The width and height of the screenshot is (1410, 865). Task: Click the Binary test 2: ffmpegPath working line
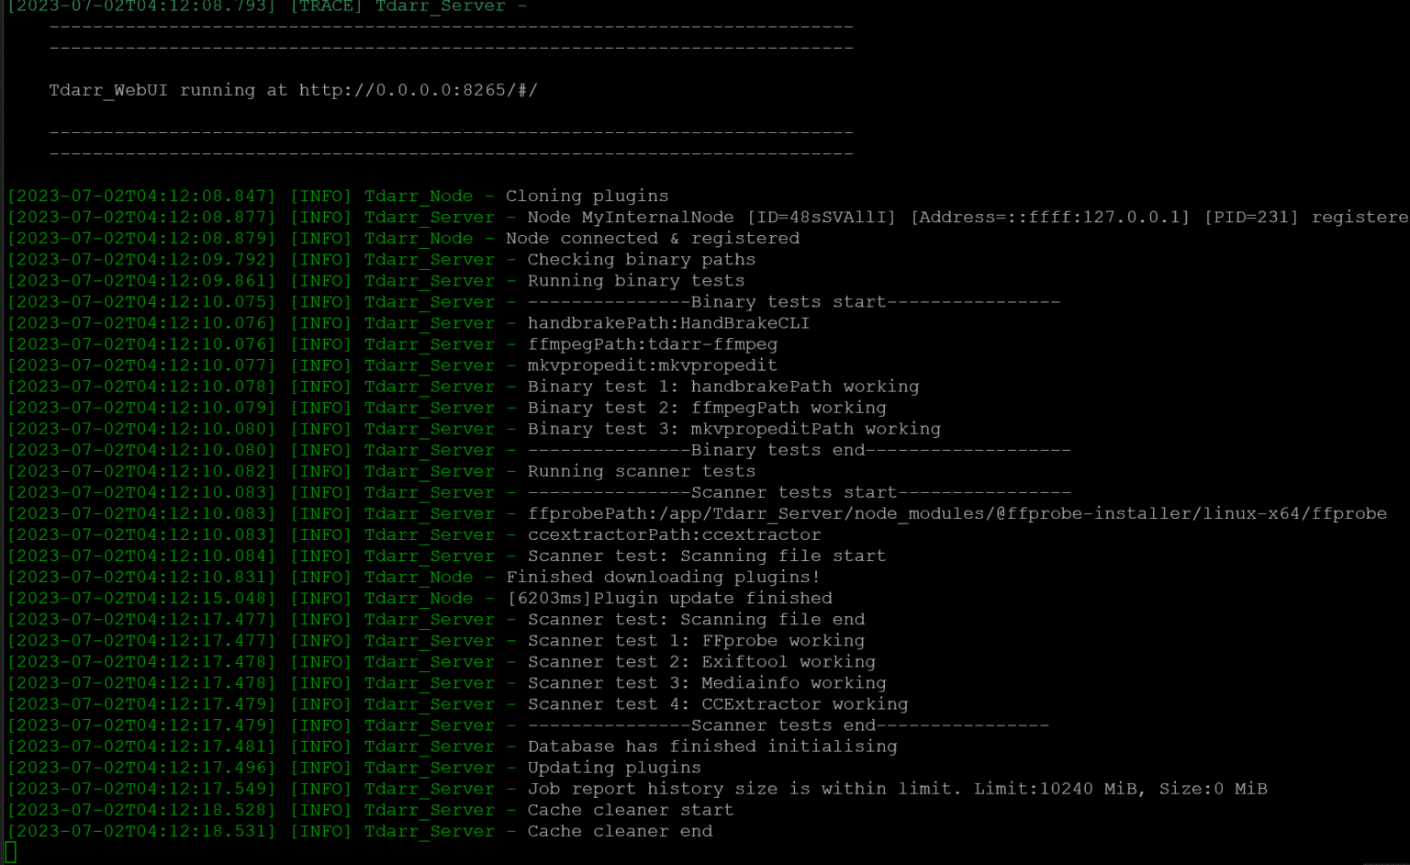pyautogui.click(x=706, y=407)
